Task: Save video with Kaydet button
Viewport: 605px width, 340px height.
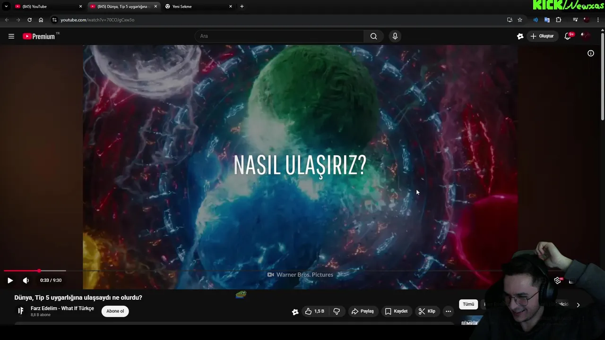Action: tap(396, 311)
